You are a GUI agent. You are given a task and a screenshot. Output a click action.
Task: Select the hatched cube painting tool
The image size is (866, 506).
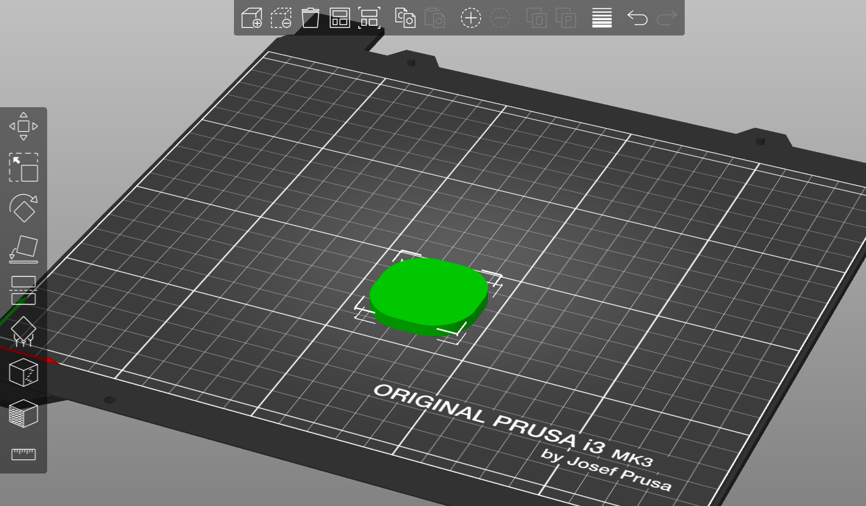pyautogui.click(x=23, y=413)
